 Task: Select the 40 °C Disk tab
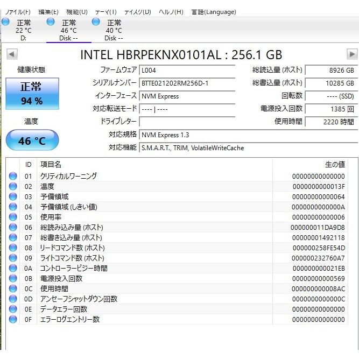(114, 30)
